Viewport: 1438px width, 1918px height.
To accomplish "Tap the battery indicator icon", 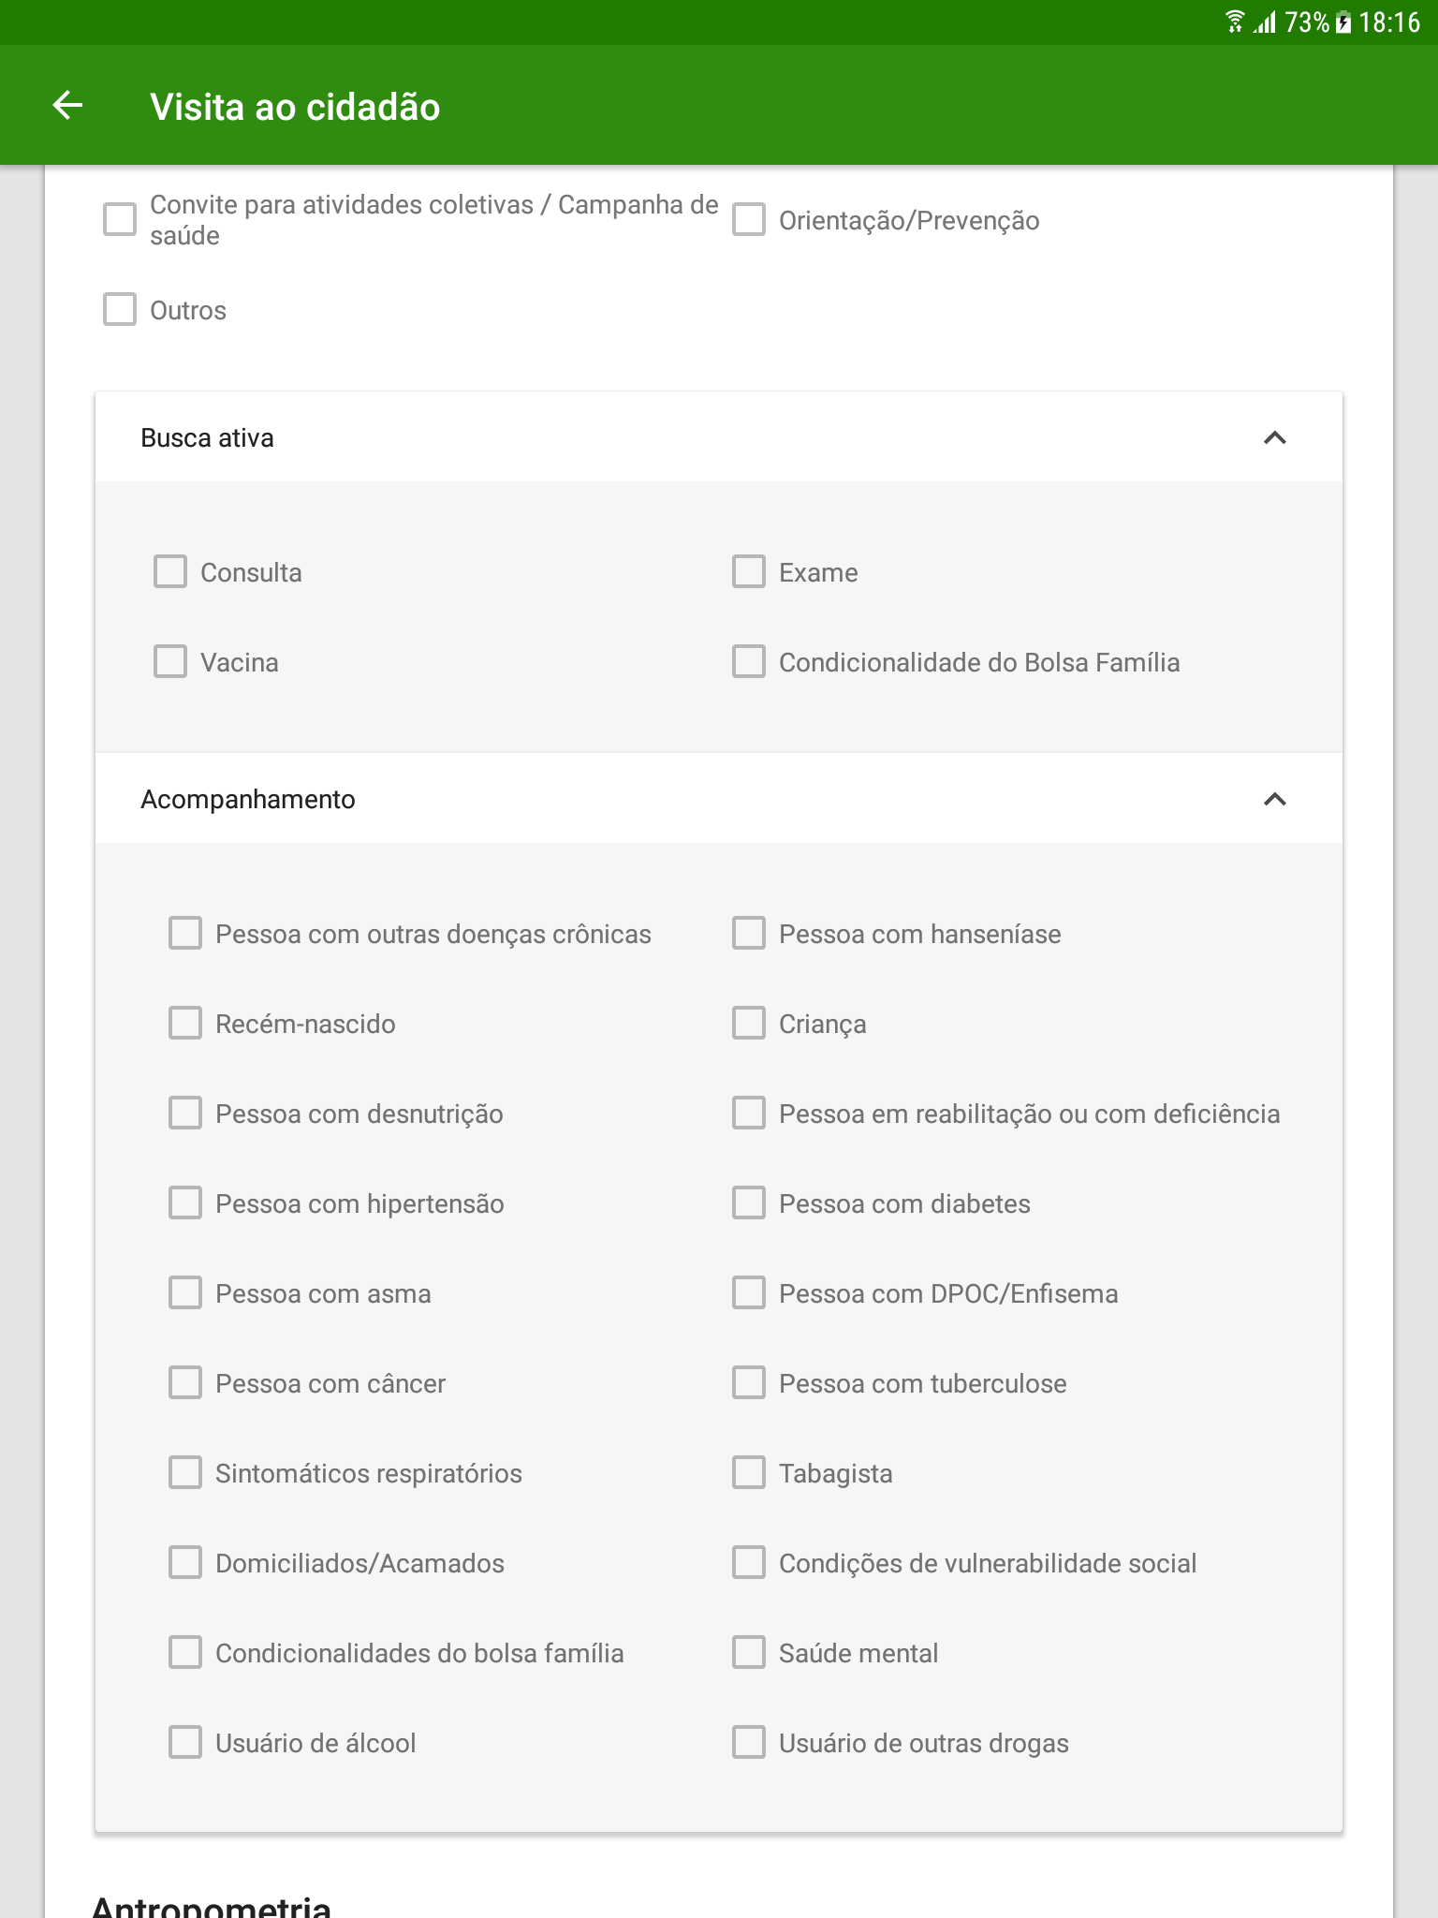I will pos(1343,22).
